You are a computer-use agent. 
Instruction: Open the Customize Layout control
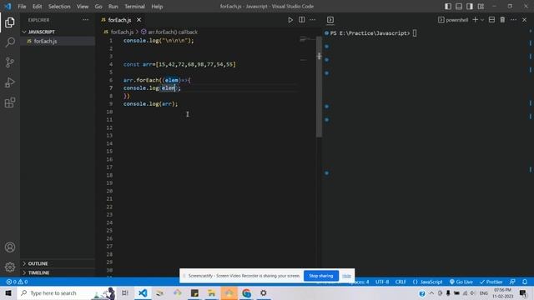pyautogui.click(x=481, y=7)
